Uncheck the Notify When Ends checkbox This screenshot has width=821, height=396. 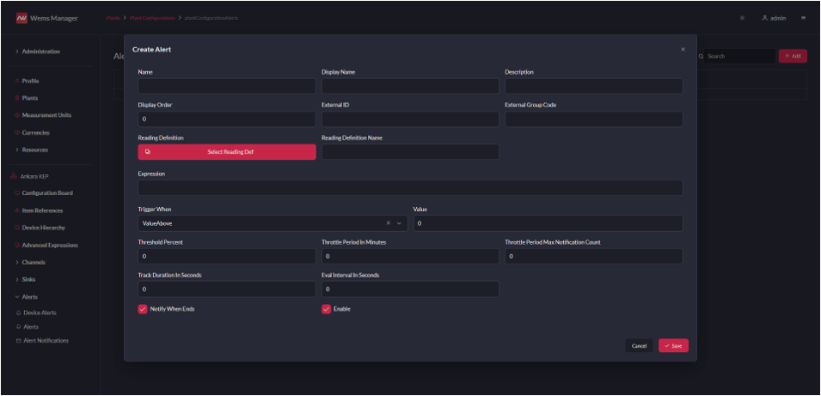pyautogui.click(x=143, y=309)
